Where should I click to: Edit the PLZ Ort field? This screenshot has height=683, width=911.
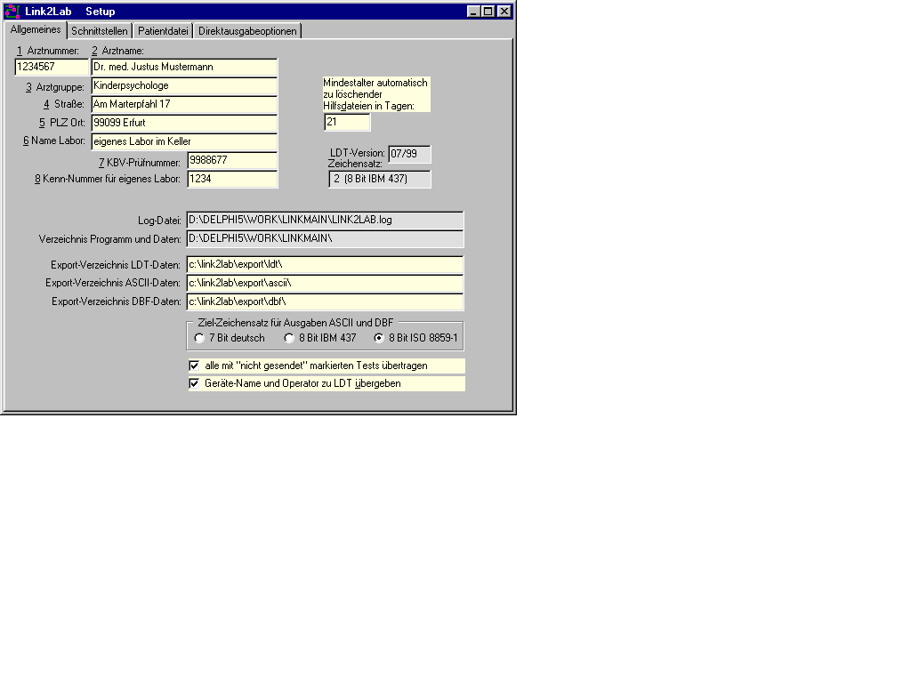tap(183, 124)
